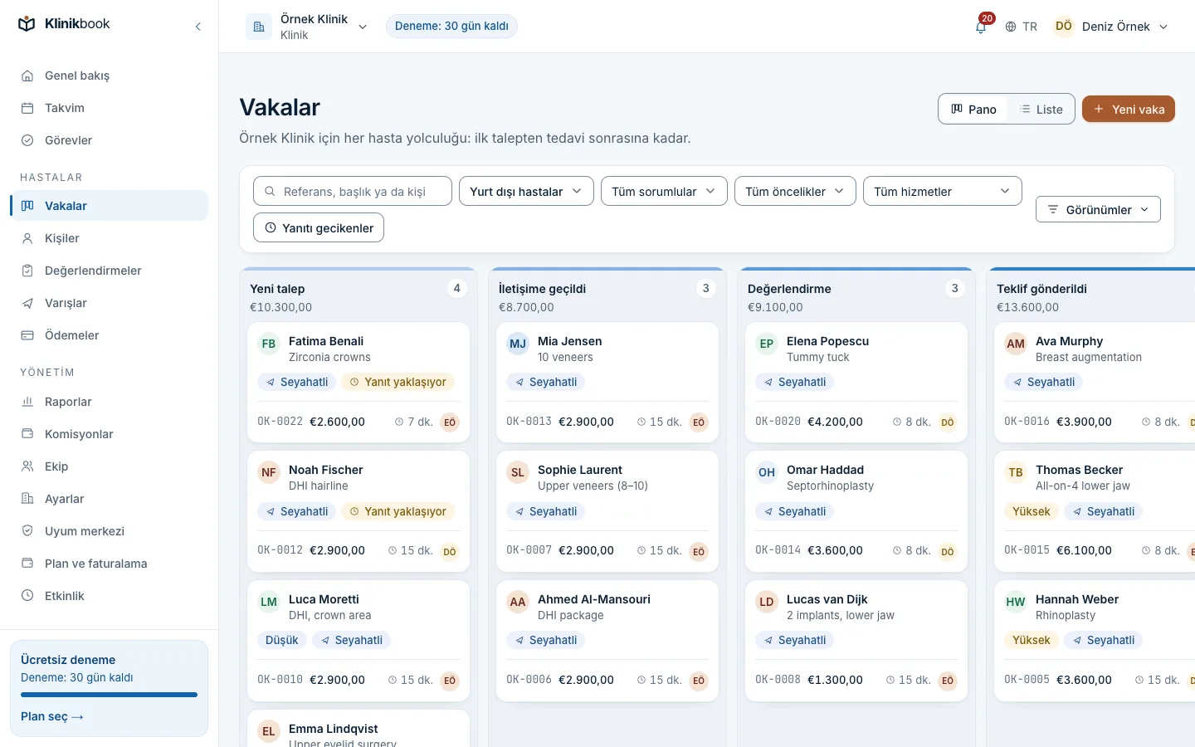This screenshot has width=1195, height=747.
Task: Open Komisyonlar in the sidebar
Action: tap(109, 434)
